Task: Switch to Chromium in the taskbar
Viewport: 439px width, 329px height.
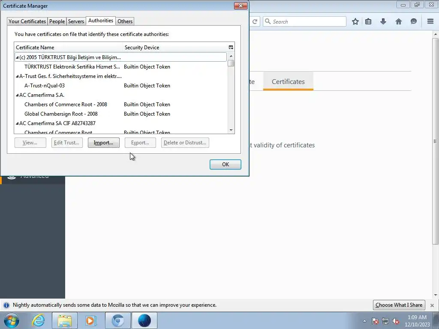Action: (x=117, y=320)
